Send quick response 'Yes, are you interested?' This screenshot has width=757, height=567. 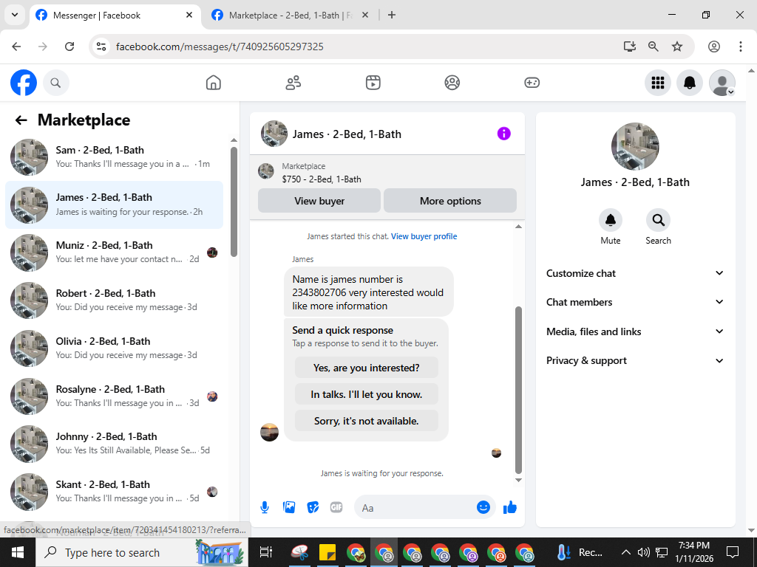367,368
